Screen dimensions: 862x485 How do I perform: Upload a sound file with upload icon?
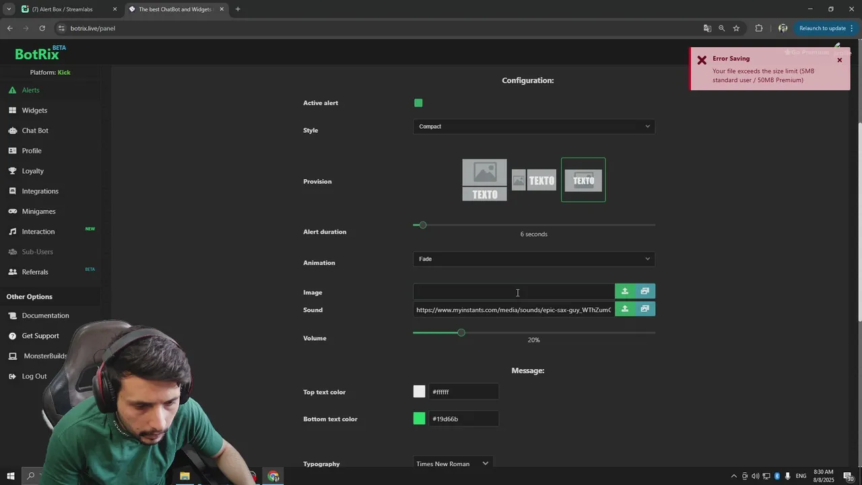click(625, 309)
